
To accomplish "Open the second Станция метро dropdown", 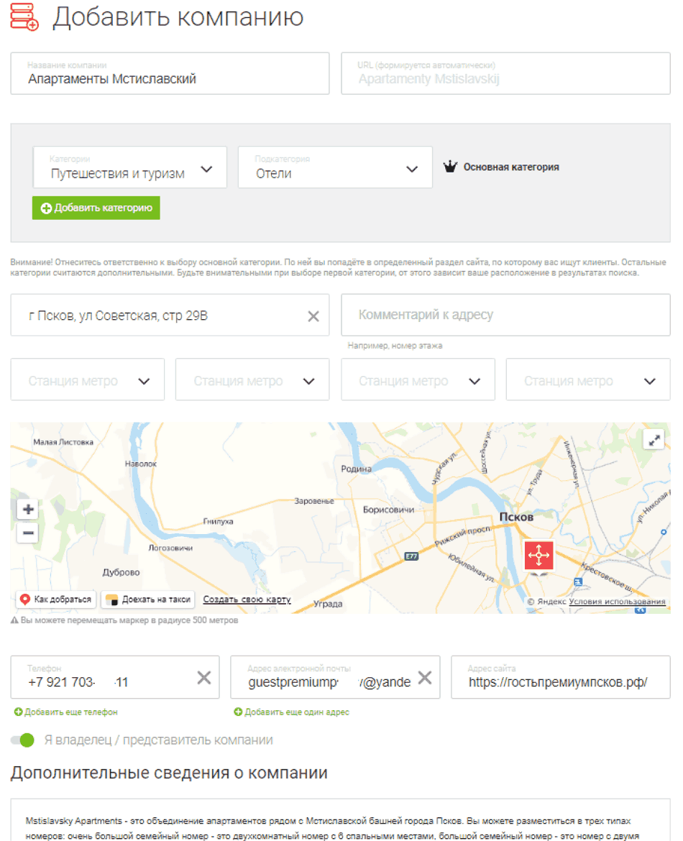I will [x=252, y=380].
